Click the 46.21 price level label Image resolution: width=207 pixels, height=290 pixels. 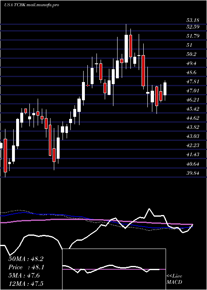click(x=193, y=100)
